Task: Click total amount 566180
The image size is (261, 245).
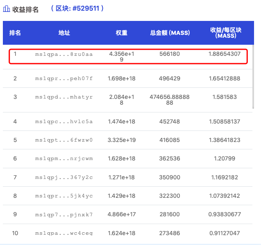Action: pyautogui.click(x=170, y=54)
